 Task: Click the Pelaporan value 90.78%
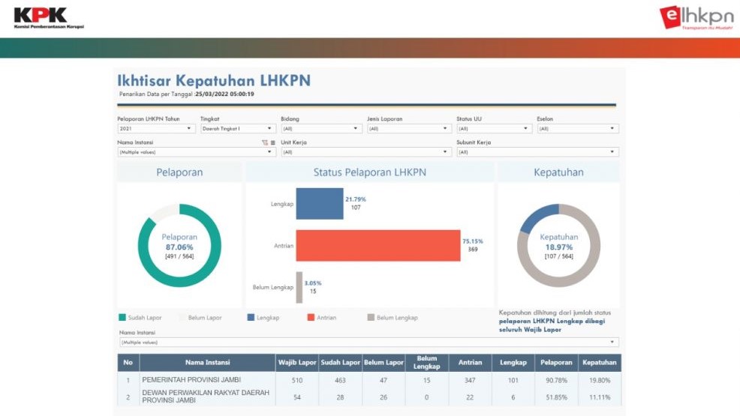(x=556, y=380)
